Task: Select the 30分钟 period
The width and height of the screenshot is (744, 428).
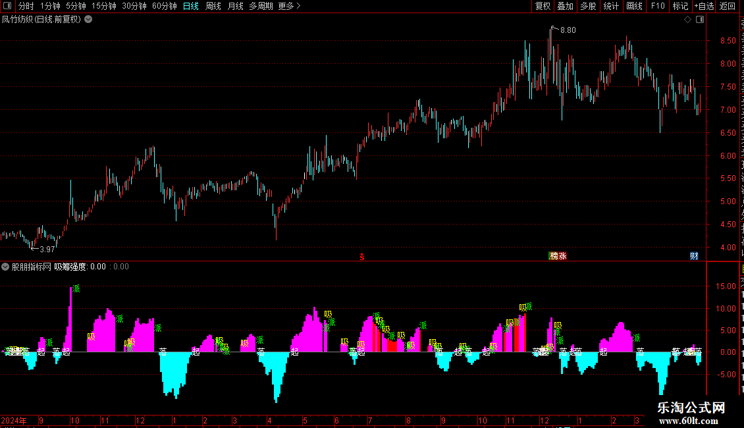Action: [x=134, y=6]
